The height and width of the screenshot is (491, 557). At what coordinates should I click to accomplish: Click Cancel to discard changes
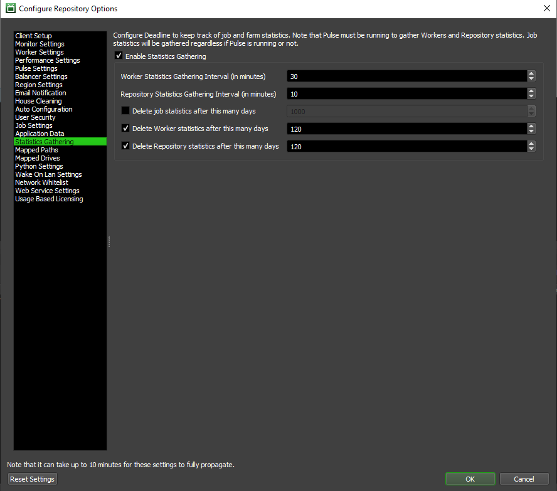click(524, 479)
